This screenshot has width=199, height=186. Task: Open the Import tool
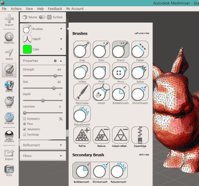pos(9,20)
